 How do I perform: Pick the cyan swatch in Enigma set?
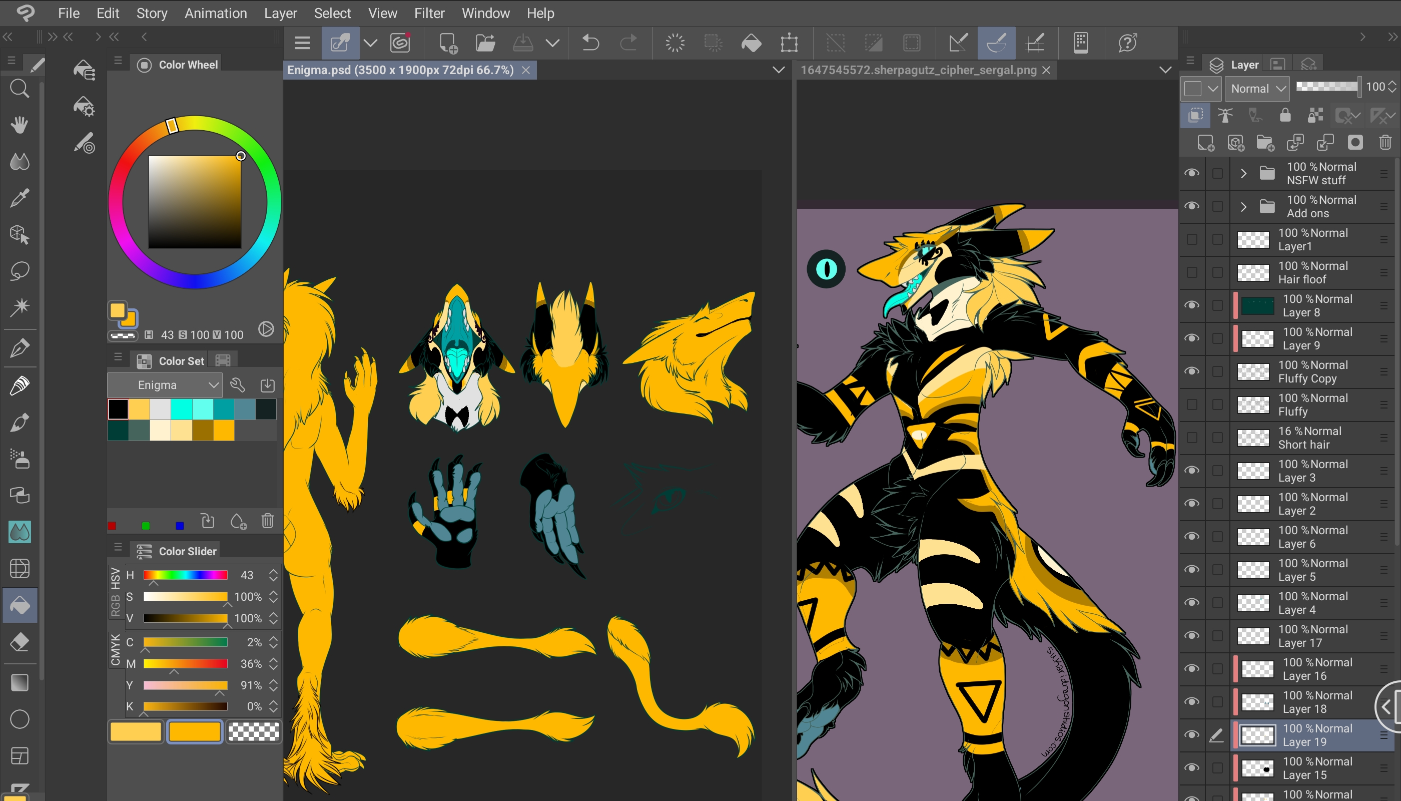182,410
